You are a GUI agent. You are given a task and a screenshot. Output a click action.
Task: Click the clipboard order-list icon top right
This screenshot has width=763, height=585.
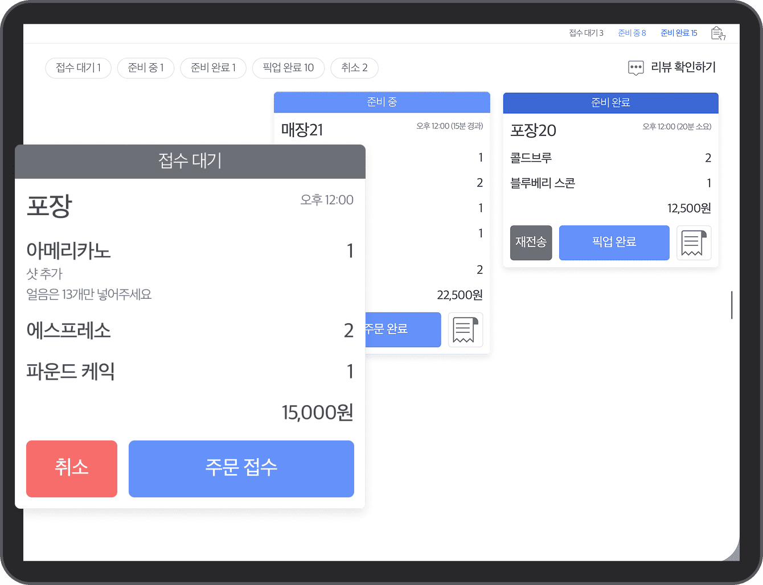click(x=718, y=33)
